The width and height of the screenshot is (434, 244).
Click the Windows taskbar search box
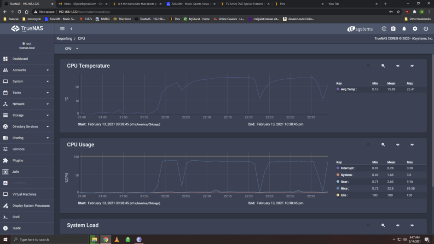click(x=50, y=239)
